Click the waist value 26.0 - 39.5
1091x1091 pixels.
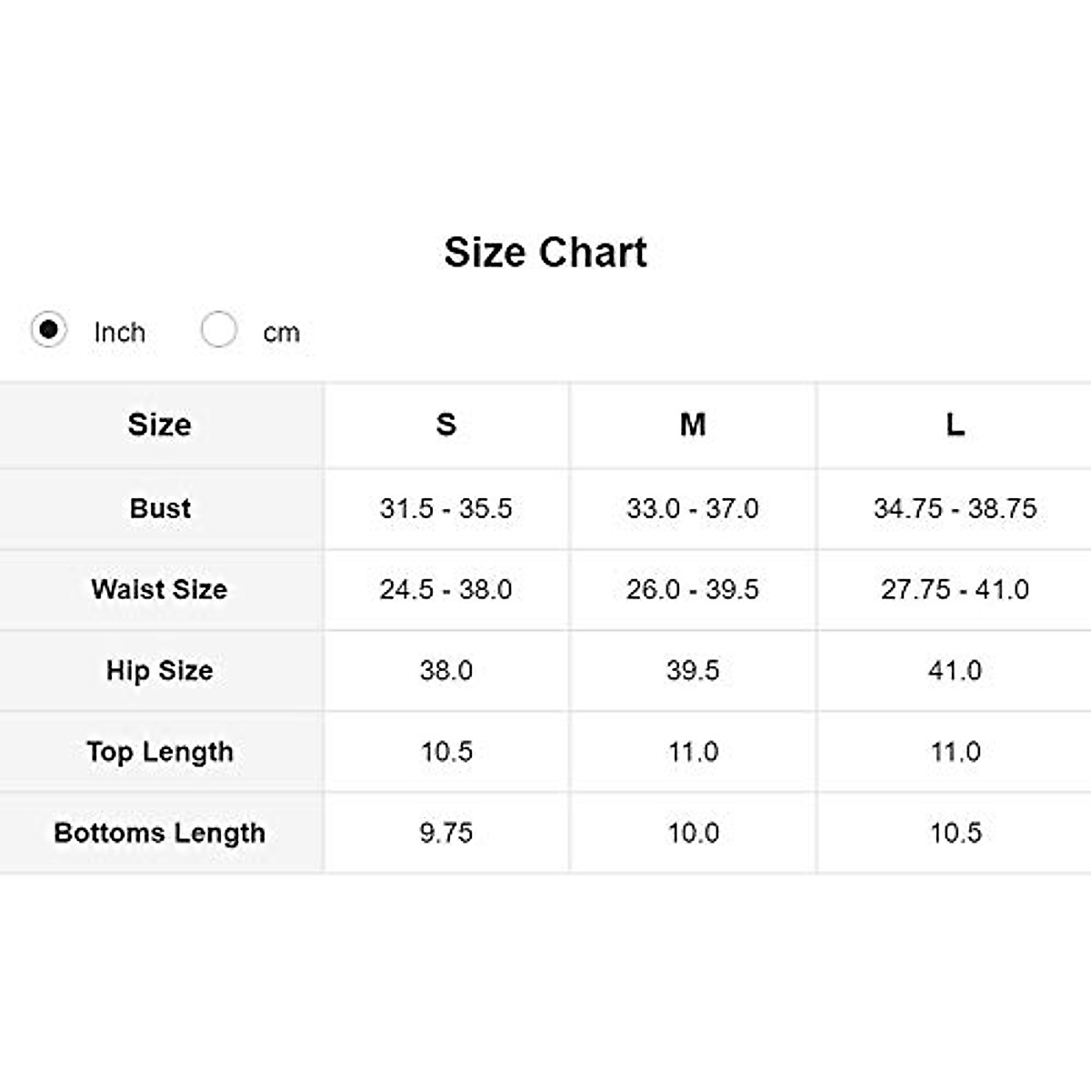[x=693, y=589]
